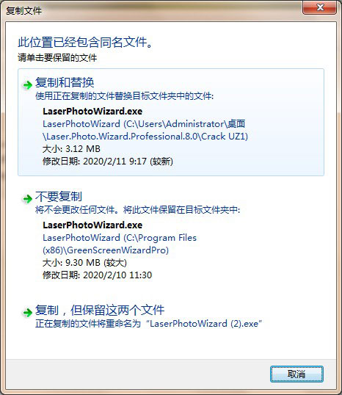The image size is (342, 395).
Task: Click the 9.30 MB (较大) size line
Action: [x=84, y=263]
